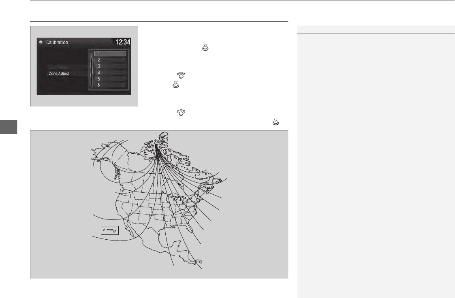Select zone 5 from the list

click(x=110, y=79)
